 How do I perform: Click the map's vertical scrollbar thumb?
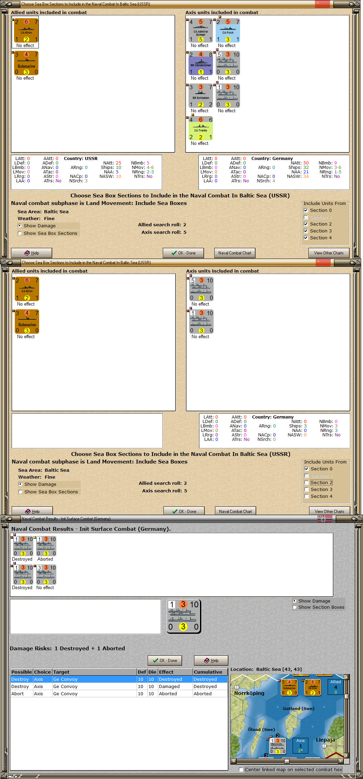click(347, 696)
